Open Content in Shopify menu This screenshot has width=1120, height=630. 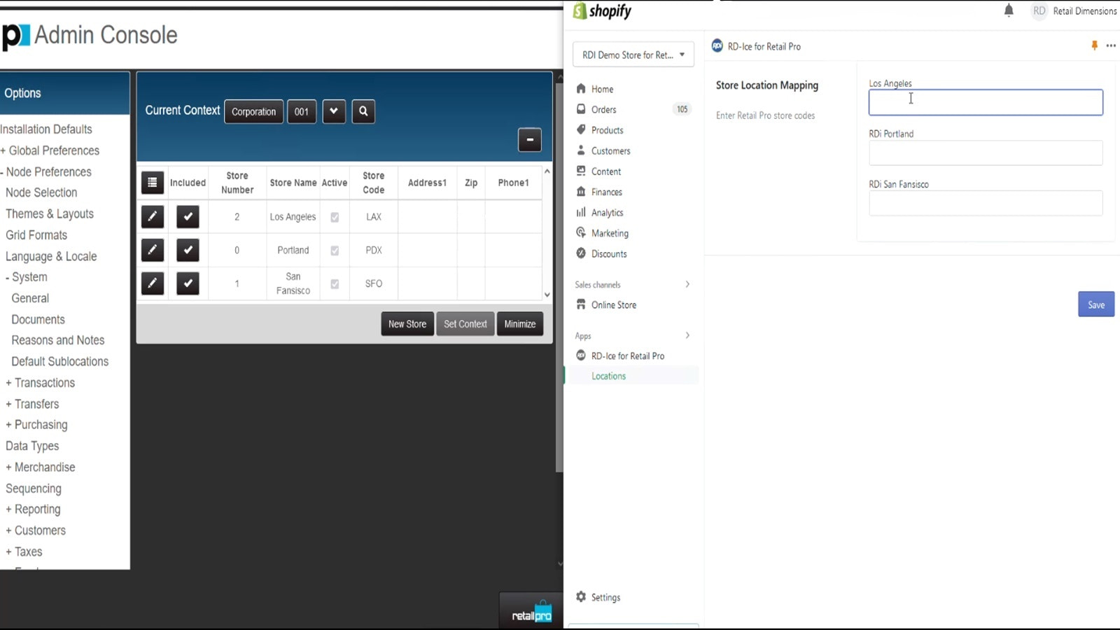(x=606, y=171)
